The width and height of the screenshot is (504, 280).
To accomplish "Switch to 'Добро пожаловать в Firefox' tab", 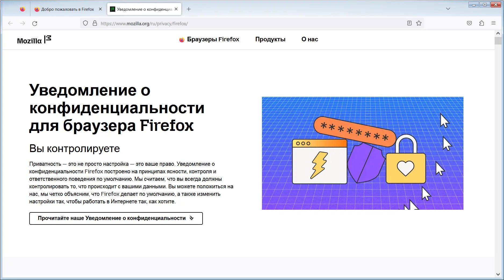I will click(68, 9).
